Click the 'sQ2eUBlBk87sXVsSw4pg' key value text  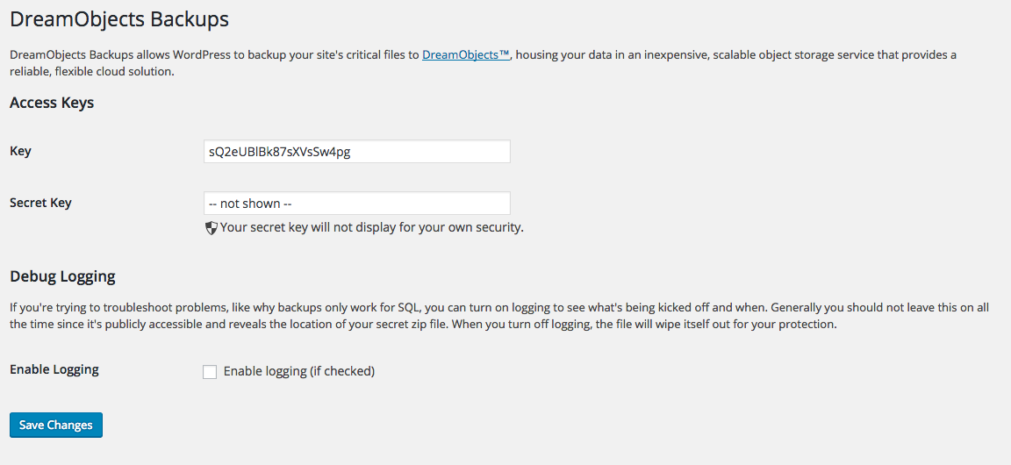(x=280, y=152)
